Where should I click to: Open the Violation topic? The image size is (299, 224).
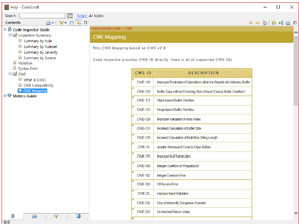pos(25,63)
